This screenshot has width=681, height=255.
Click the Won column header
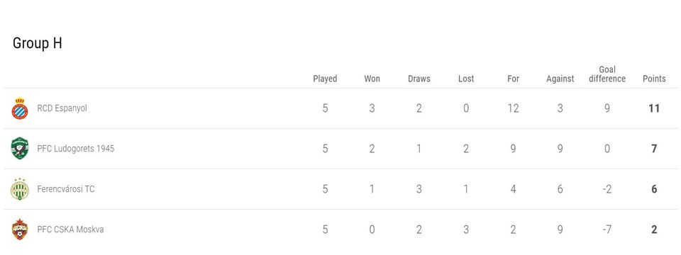point(372,79)
